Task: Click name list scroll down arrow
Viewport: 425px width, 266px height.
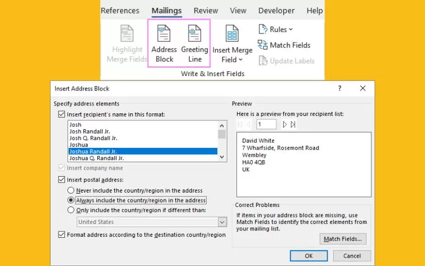Action: (222, 157)
